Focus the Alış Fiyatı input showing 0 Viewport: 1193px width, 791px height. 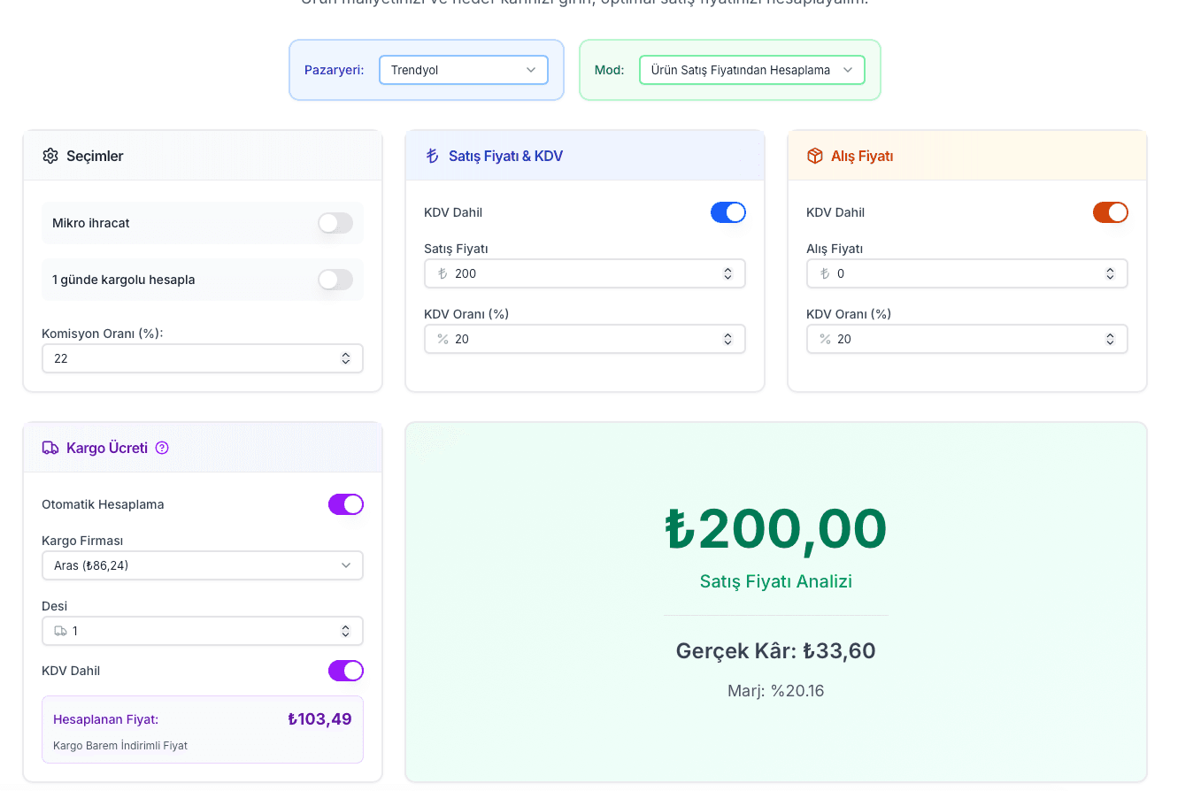pos(967,274)
